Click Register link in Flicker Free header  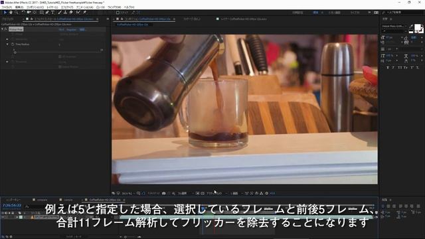[71, 29]
